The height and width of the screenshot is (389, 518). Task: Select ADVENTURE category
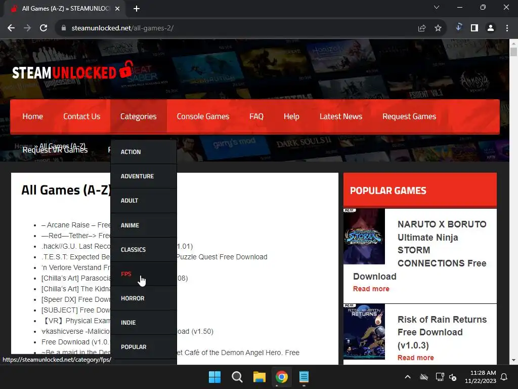coord(144,176)
